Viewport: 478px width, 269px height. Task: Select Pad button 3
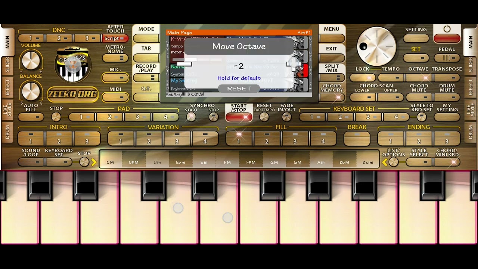(137, 117)
